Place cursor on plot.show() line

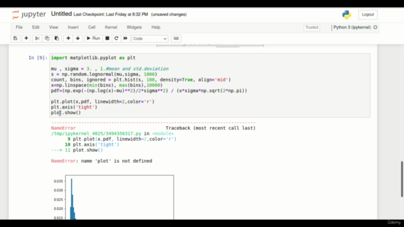point(66,113)
